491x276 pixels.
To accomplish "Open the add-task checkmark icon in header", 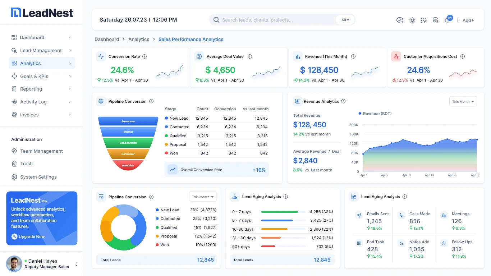I will 400,20.
